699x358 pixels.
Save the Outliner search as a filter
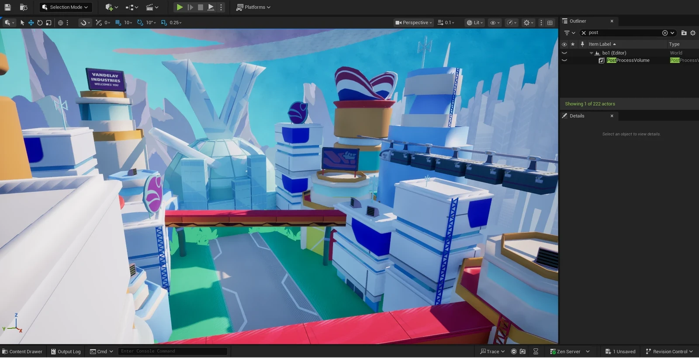point(665,33)
